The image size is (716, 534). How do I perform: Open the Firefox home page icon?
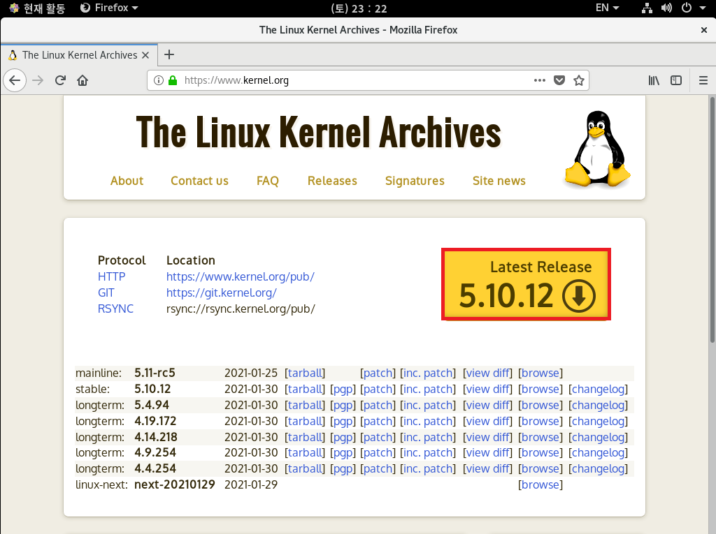click(x=83, y=81)
